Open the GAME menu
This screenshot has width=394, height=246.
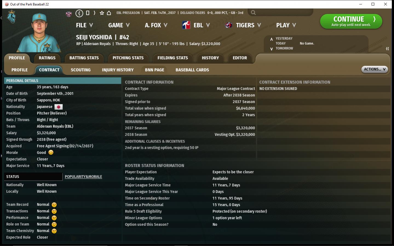coord(119,25)
